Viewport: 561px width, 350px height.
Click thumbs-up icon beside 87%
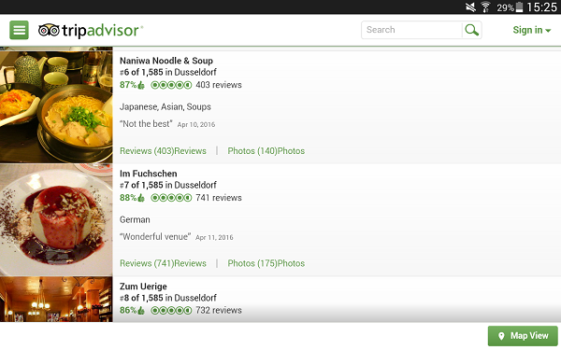pyautogui.click(x=141, y=85)
